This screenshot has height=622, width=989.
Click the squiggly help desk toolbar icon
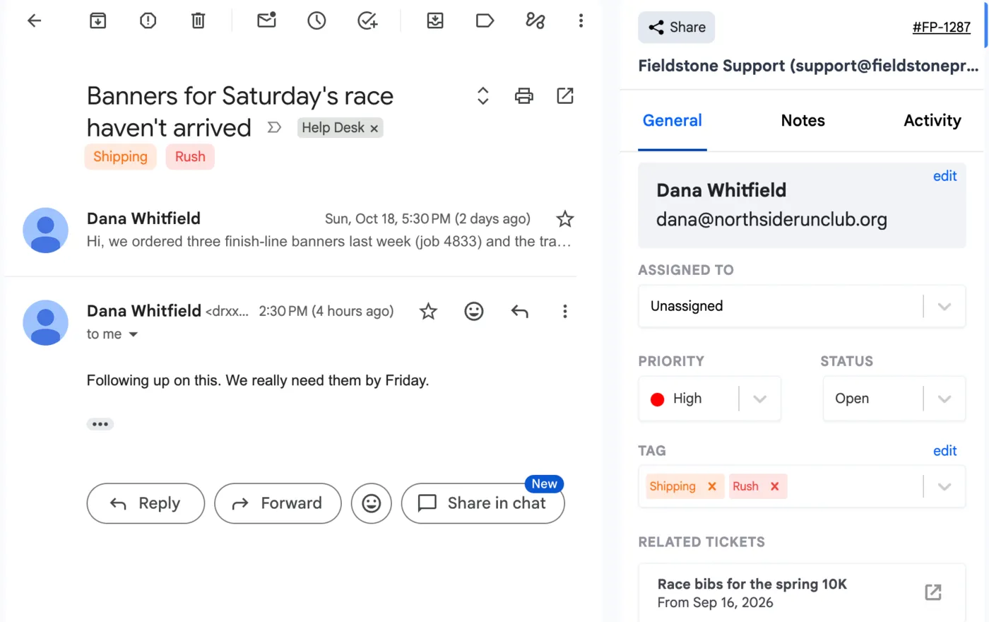(535, 20)
